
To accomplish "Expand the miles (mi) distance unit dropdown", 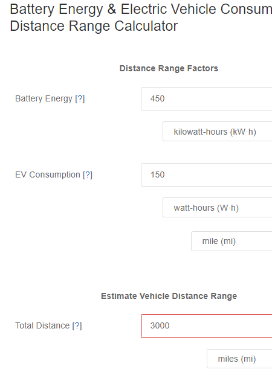I will pos(239,359).
